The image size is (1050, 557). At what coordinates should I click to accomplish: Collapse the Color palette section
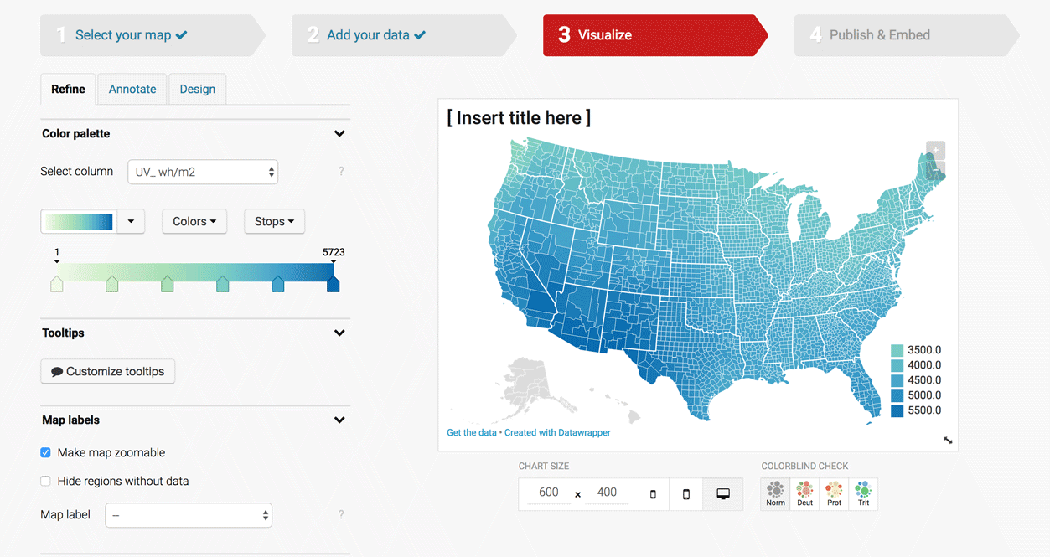(x=339, y=134)
